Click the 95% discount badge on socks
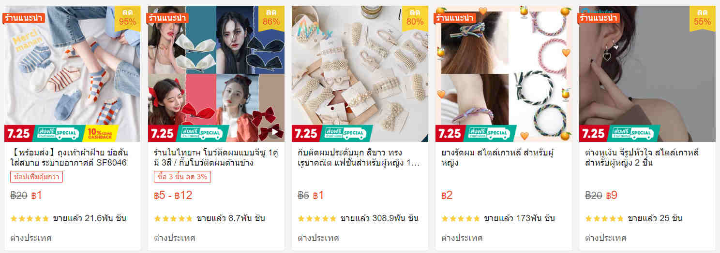The image size is (720, 253). (128, 18)
